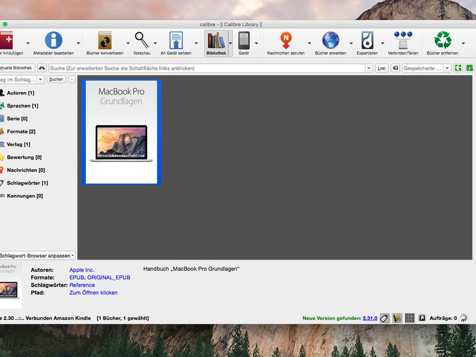Follow the 2.31.0 new version link

pyautogui.click(x=370, y=318)
